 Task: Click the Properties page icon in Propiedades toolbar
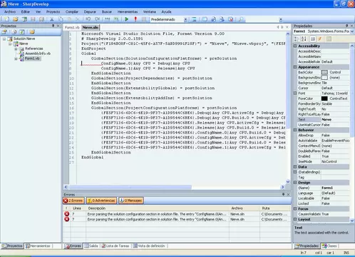313,39
